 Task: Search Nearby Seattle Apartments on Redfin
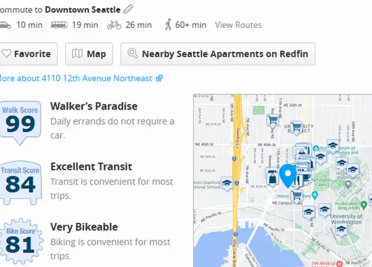218,54
